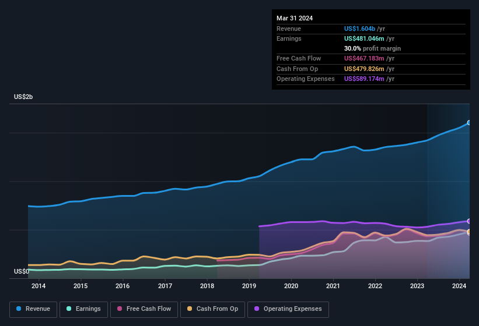The image size is (479, 326).
Task: Toggle the Free Cash Flow legend button
Action: [x=144, y=309]
